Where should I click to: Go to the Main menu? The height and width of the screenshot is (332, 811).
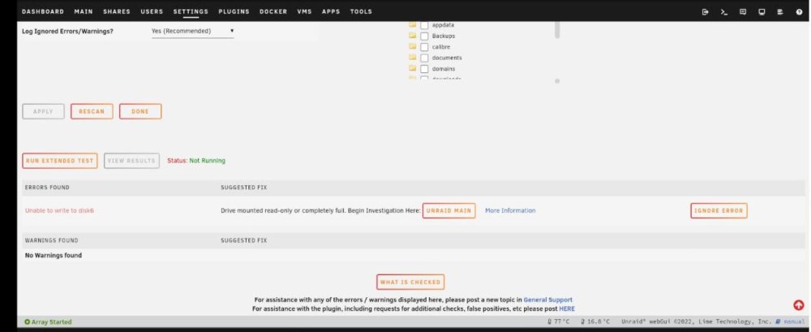(84, 11)
